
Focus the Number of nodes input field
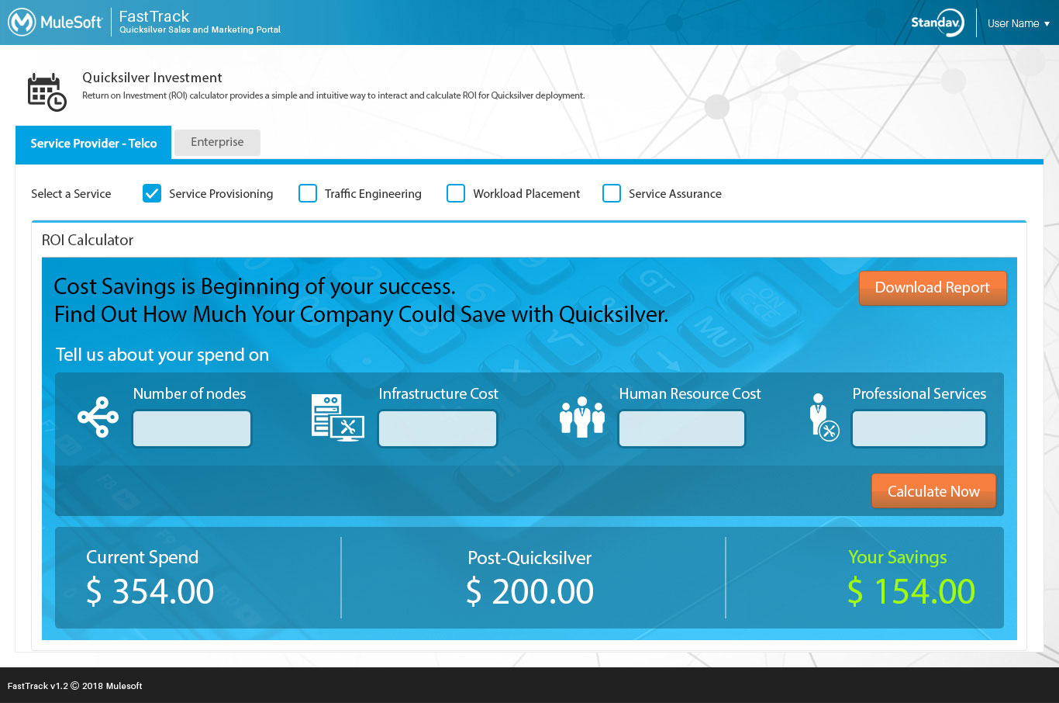pos(191,429)
